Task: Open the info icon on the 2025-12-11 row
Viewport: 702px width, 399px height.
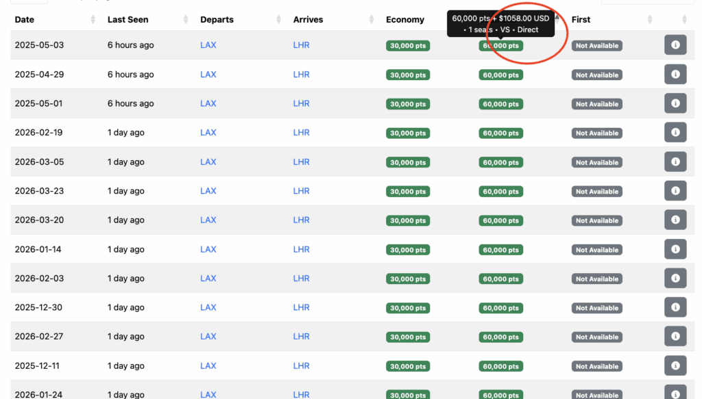Action: (x=675, y=365)
